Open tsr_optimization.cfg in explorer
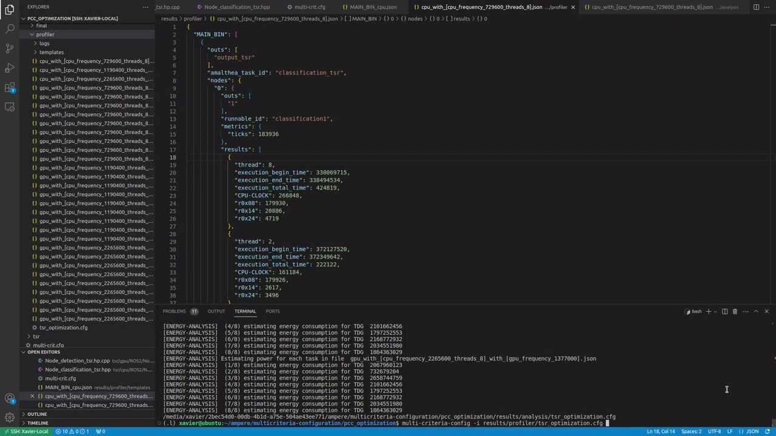Image resolution: width=776 pixels, height=436 pixels. pyautogui.click(x=63, y=328)
